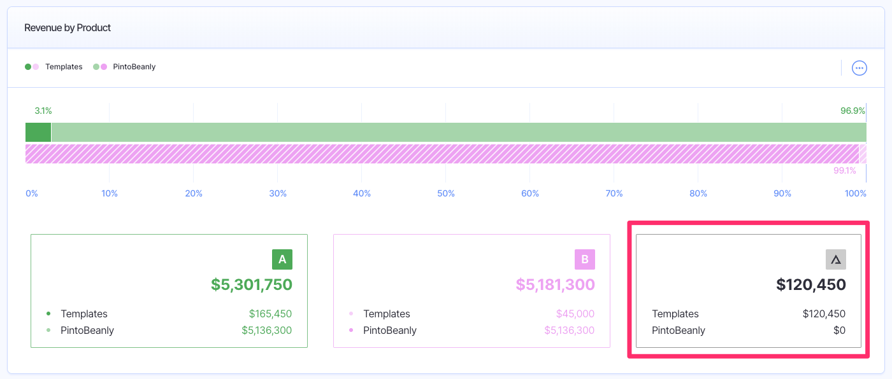Click the striped pink 99.1% bar

pos(446,153)
